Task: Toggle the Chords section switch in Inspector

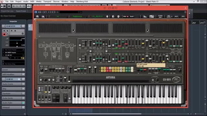Action: pyautogui.click(x=23, y=70)
